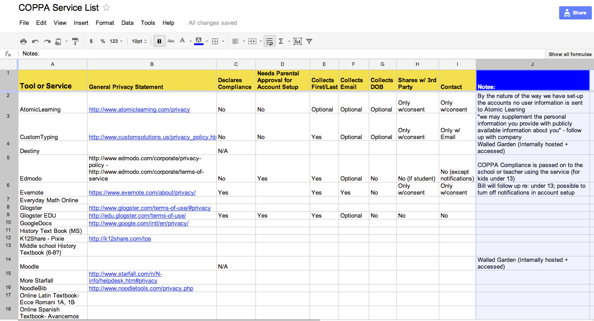Screen dimensions: 594x321
Task: Open the 123 number format dropdown
Action: pos(116,41)
